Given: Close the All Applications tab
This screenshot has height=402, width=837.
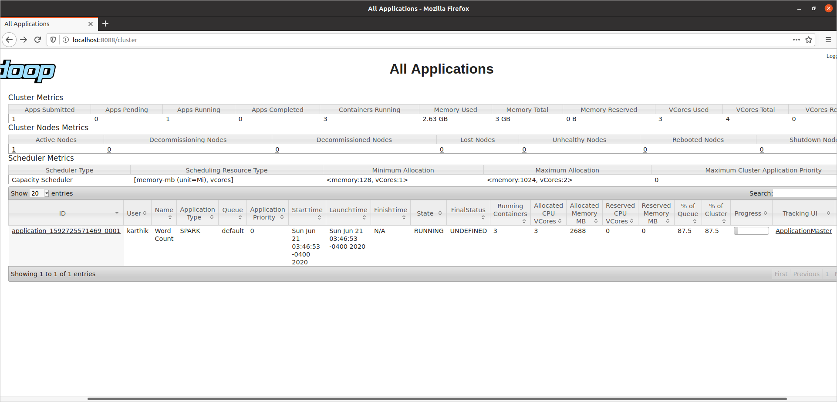Looking at the screenshot, I should 91,24.
